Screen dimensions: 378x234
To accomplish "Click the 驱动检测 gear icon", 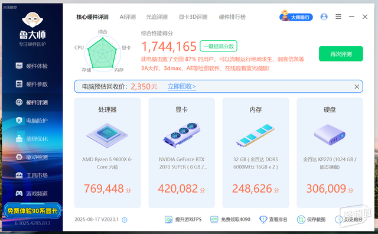I will [19, 157].
